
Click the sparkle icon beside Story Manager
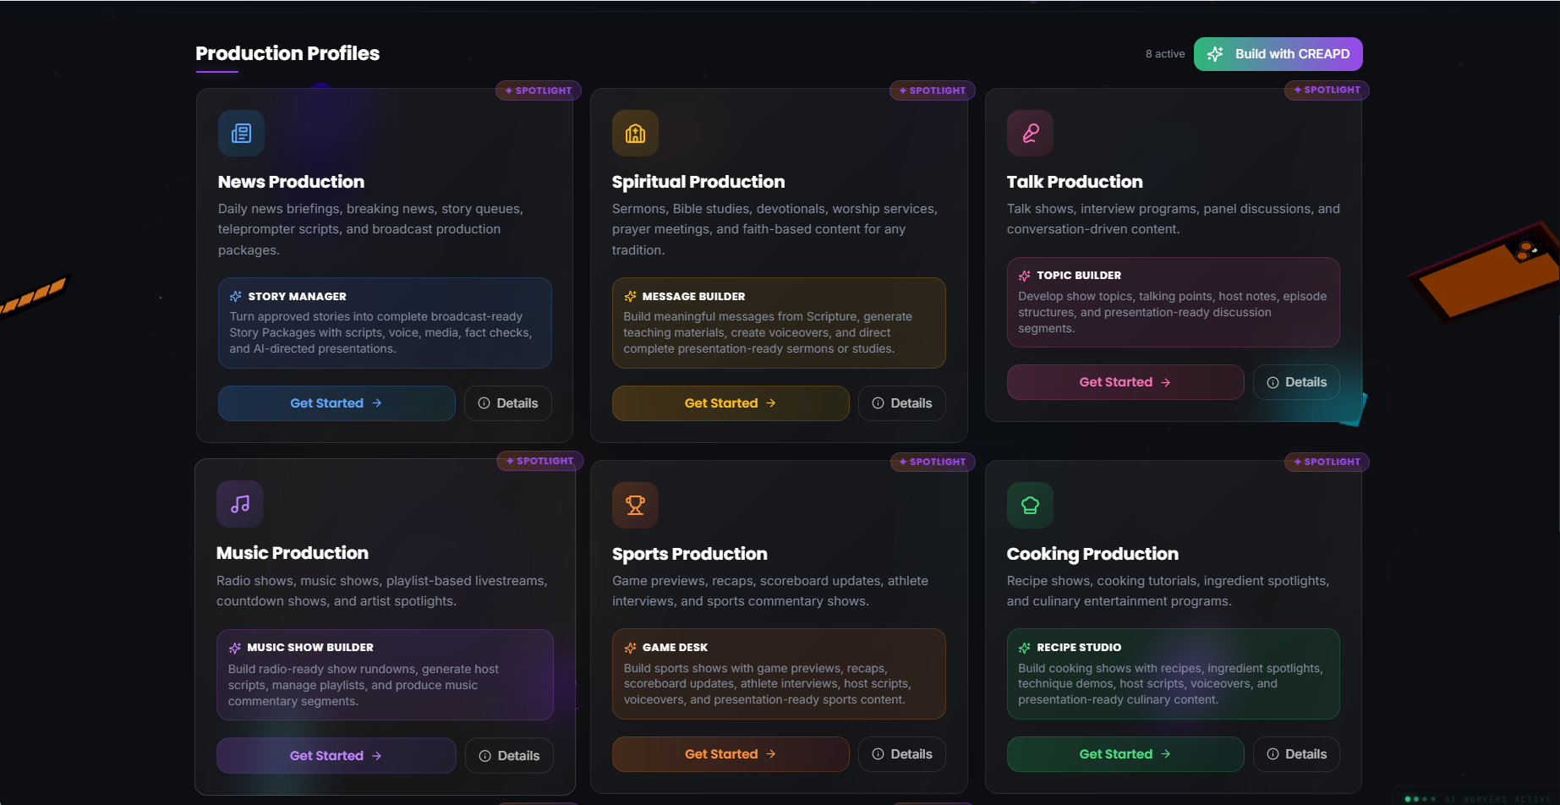(236, 296)
